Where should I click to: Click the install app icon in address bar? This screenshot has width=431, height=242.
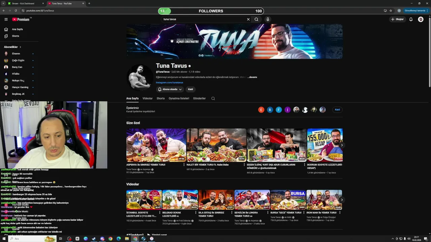tap(385, 10)
